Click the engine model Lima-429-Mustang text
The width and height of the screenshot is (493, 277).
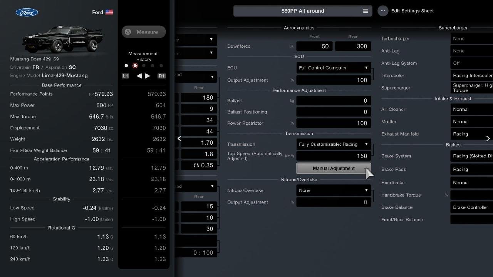(x=64, y=76)
